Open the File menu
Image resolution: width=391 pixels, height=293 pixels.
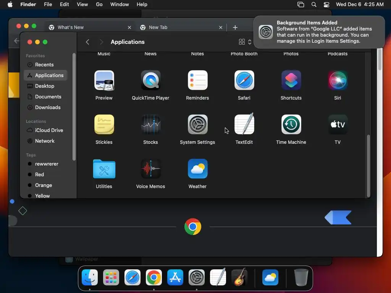[x=48, y=4]
